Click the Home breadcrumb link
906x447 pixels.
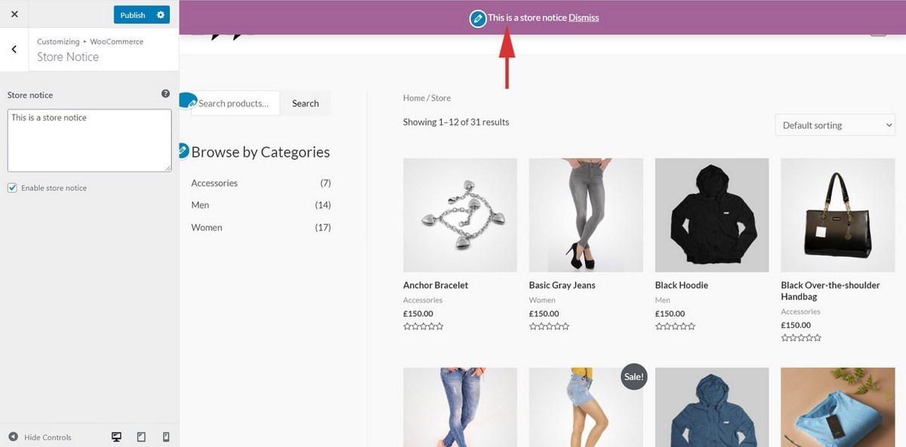[x=414, y=98]
